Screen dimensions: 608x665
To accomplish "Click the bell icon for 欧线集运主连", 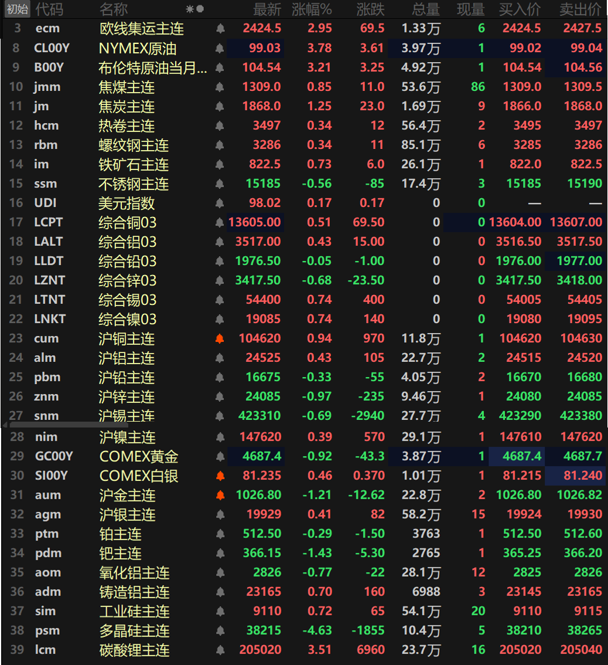I will point(220,29).
